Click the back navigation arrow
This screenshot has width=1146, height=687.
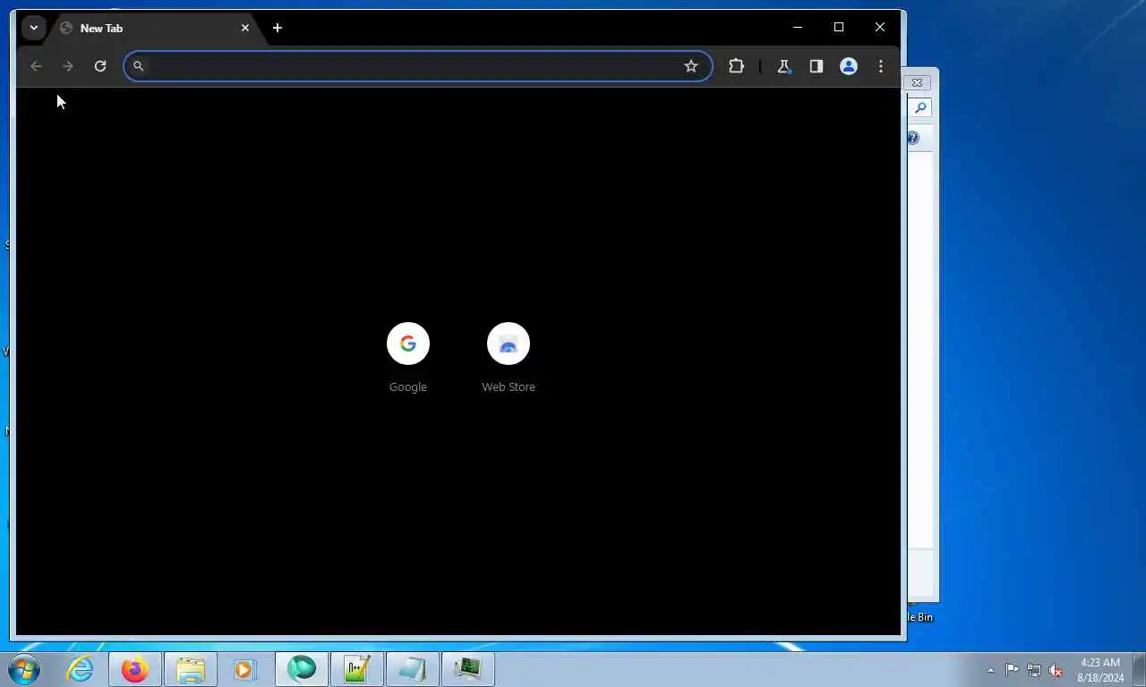pos(36,66)
